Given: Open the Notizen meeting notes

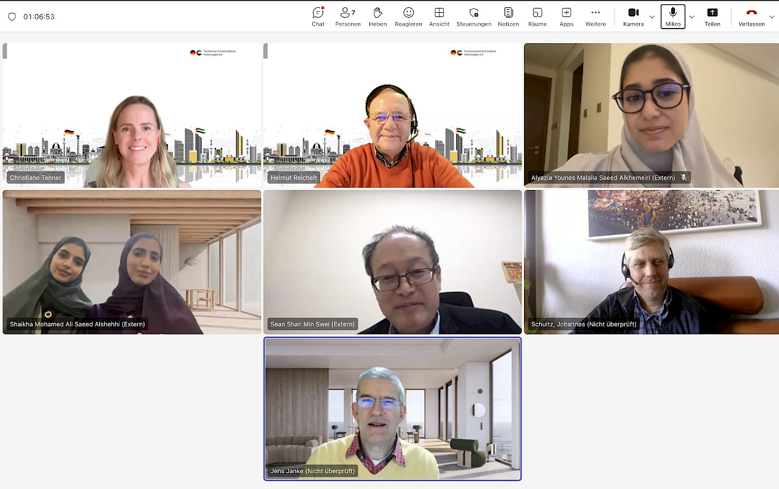Looking at the screenshot, I should tap(508, 16).
